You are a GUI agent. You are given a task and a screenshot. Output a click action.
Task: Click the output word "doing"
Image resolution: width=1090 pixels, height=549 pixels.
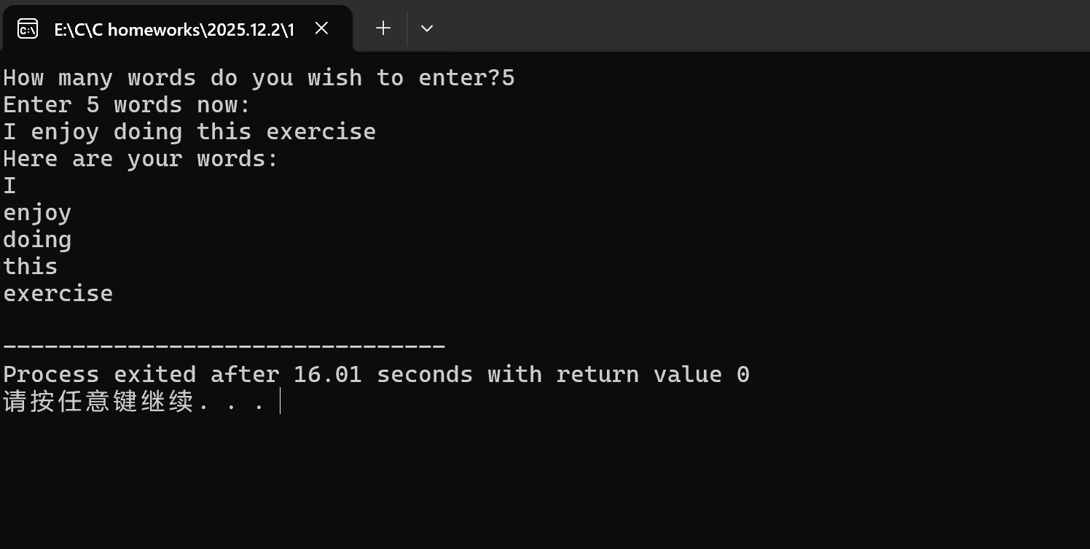pyautogui.click(x=37, y=240)
